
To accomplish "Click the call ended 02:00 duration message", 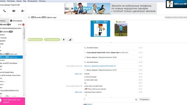I will point(113,57).
